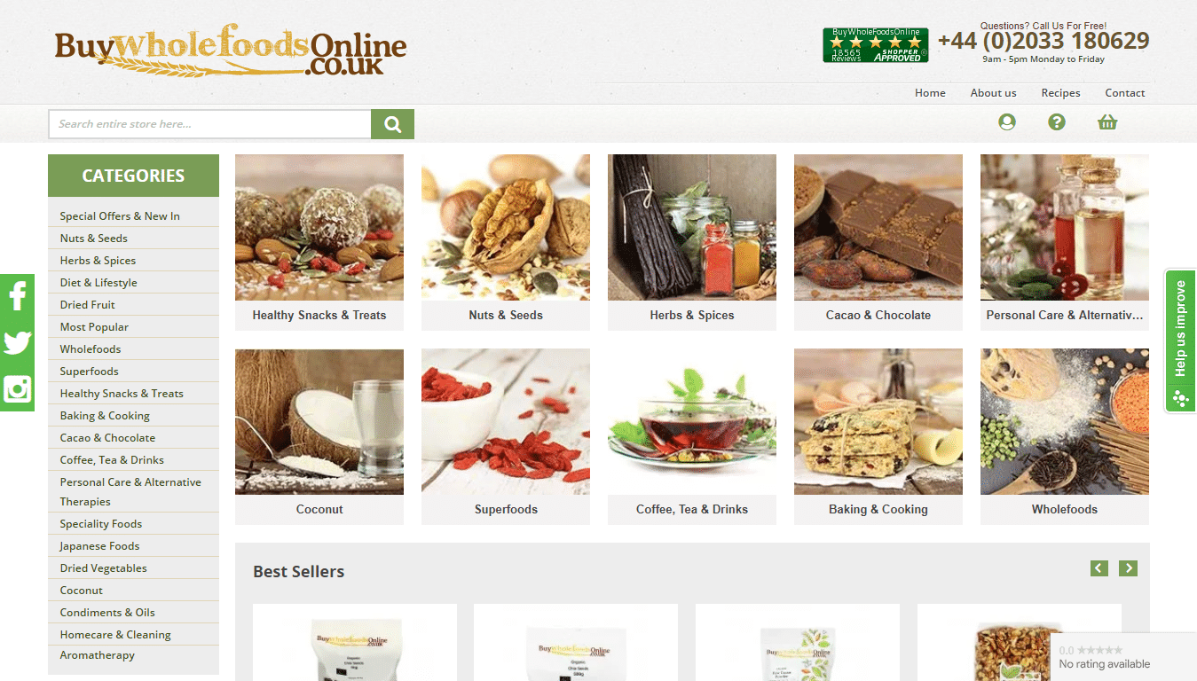1197x681 pixels.
Task: Open the user account icon
Action: click(x=1006, y=122)
